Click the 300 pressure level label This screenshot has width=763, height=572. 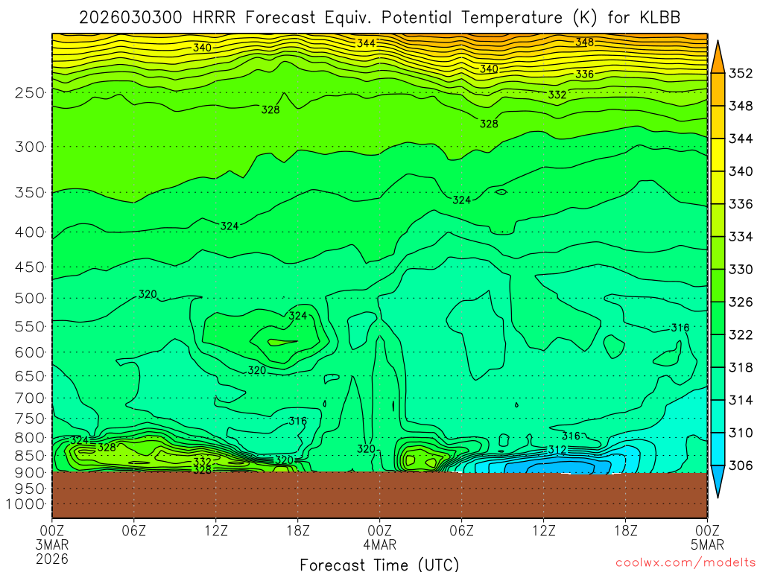coord(30,147)
